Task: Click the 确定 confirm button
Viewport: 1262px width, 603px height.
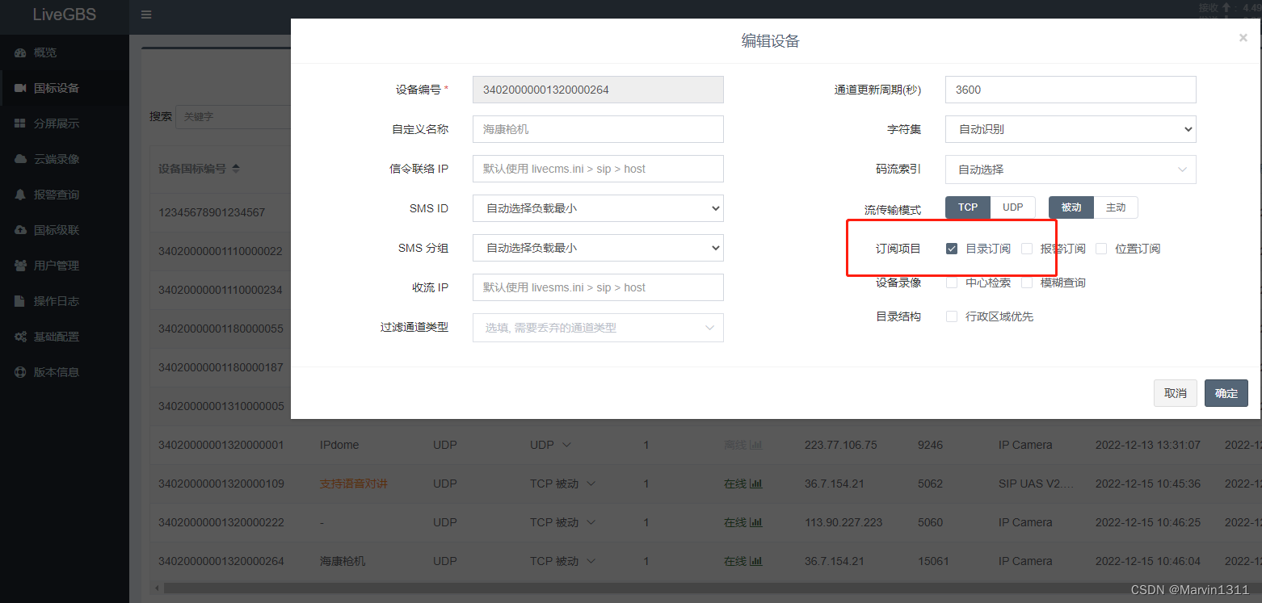Action: (x=1226, y=393)
